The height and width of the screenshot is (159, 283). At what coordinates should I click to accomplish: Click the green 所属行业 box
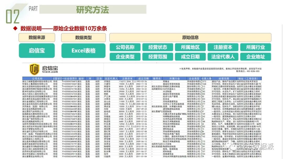[255, 47]
